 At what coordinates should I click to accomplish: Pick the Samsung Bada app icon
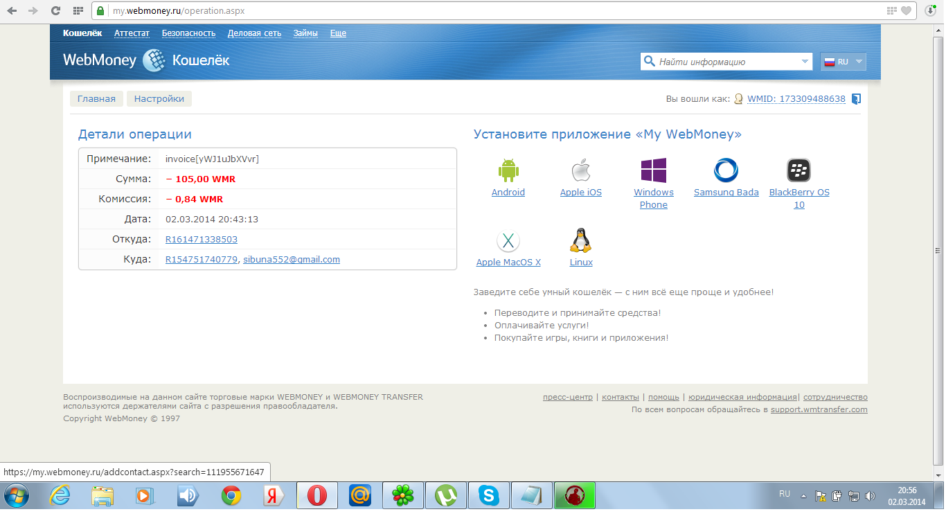[726, 170]
